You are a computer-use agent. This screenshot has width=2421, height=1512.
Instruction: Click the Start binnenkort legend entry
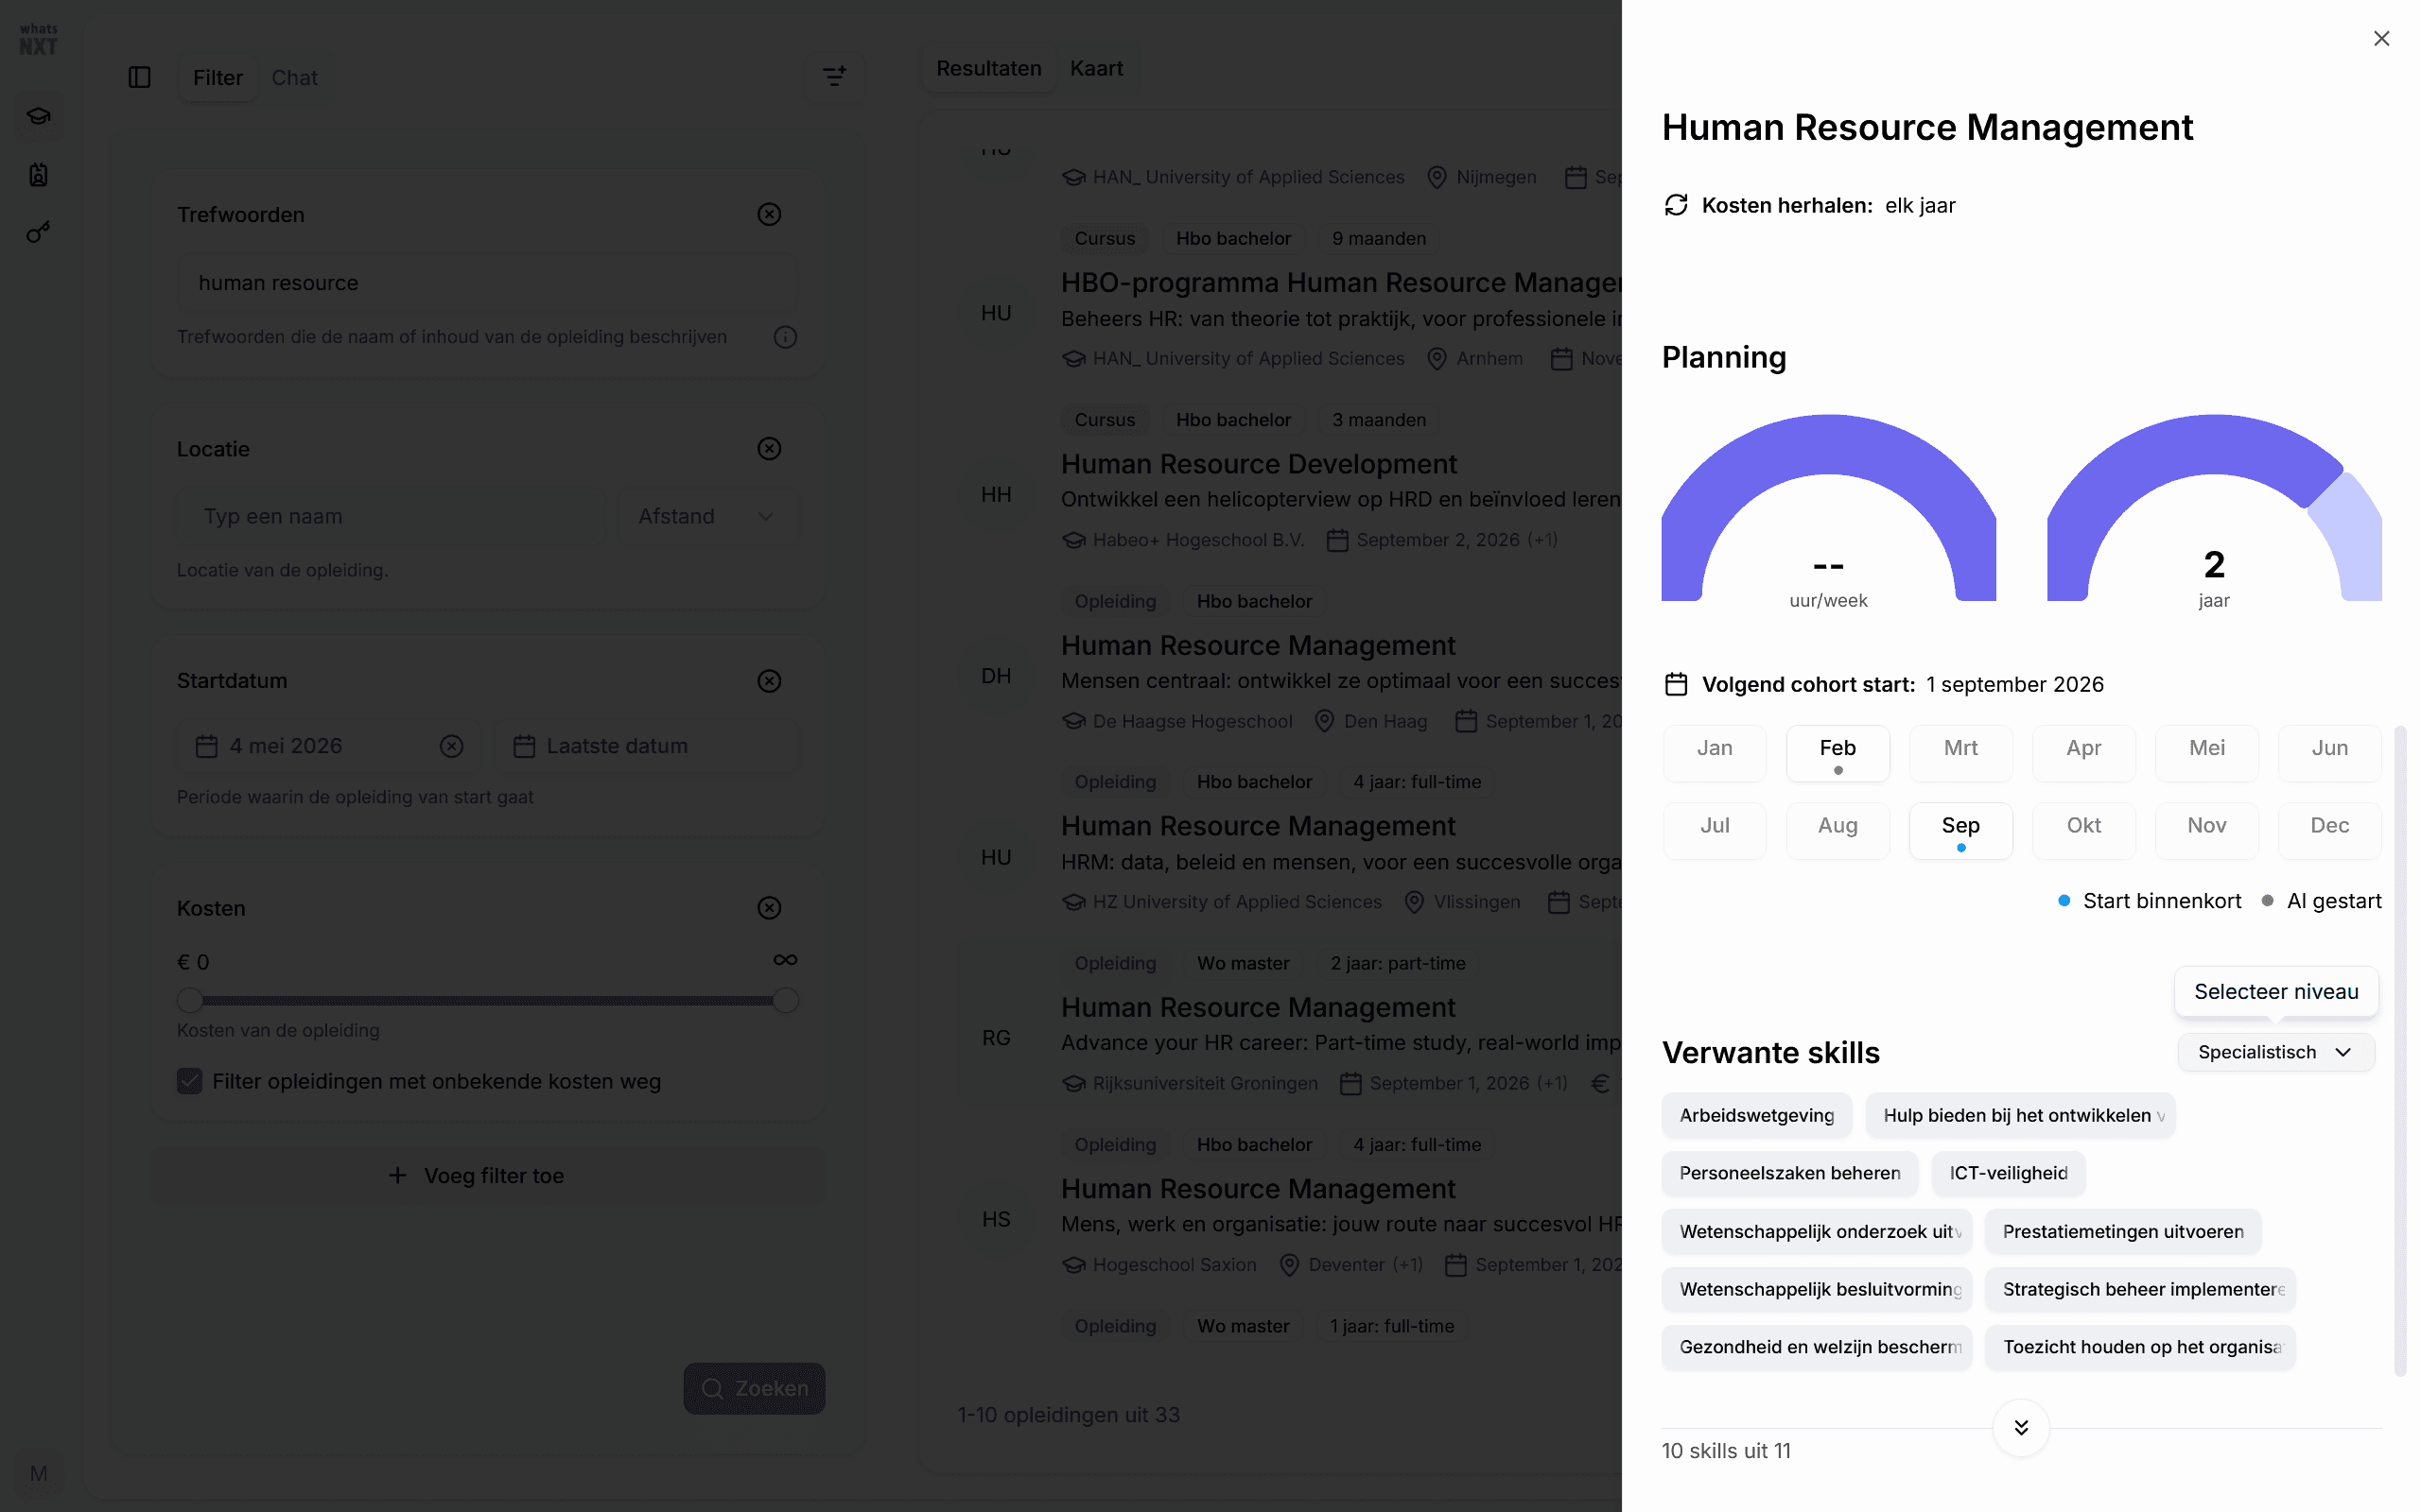(2149, 901)
